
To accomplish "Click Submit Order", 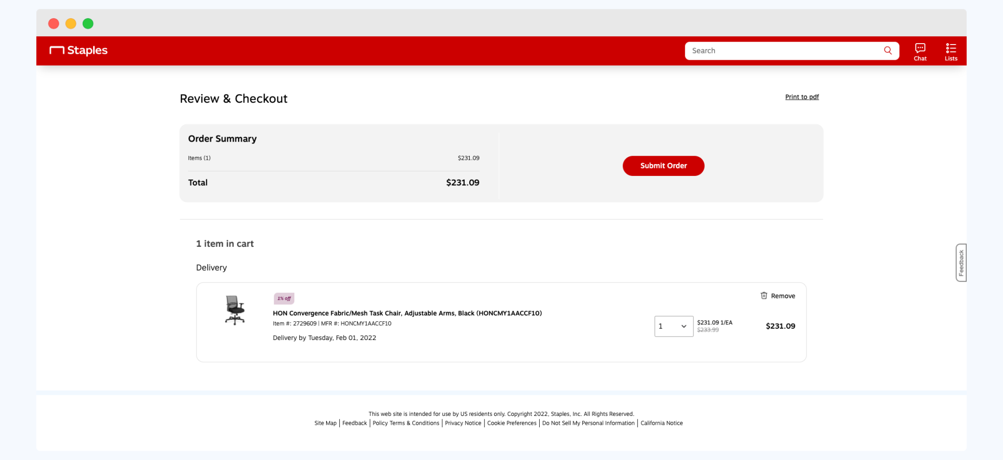I will [x=663, y=166].
